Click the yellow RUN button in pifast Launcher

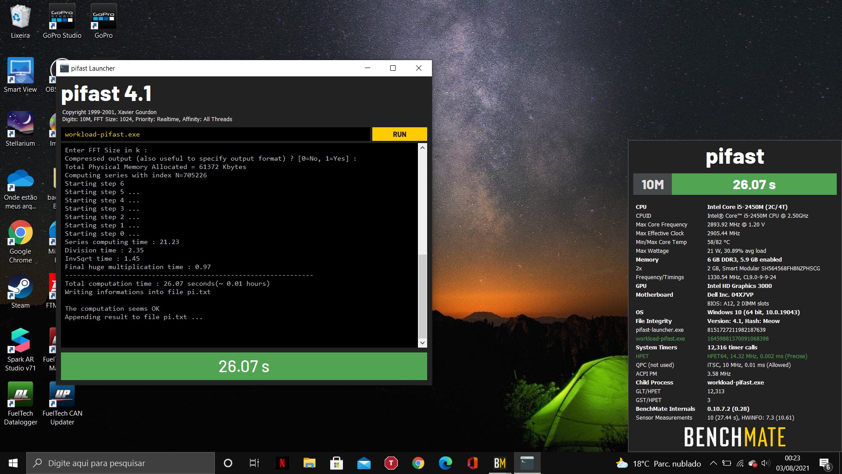[399, 134]
